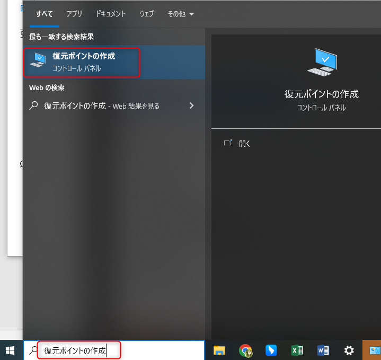The width and height of the screenshot is (381, 360).
Task: Click the コントロール パネル subtitle in the preview pane
Action: [x=322, y=108]
